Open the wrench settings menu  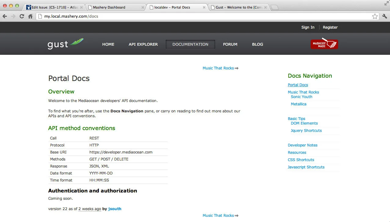pyautogui.click(x=385, y=16)
